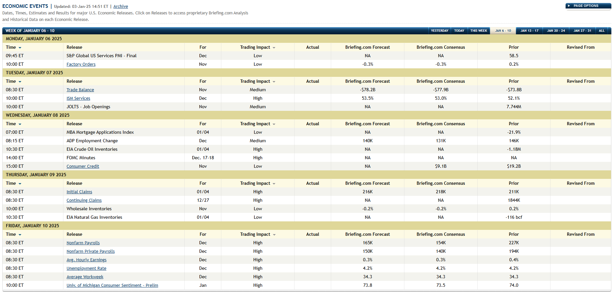Sort Tuesday table by Time arrow
The image size is (612, 292).
20,82
